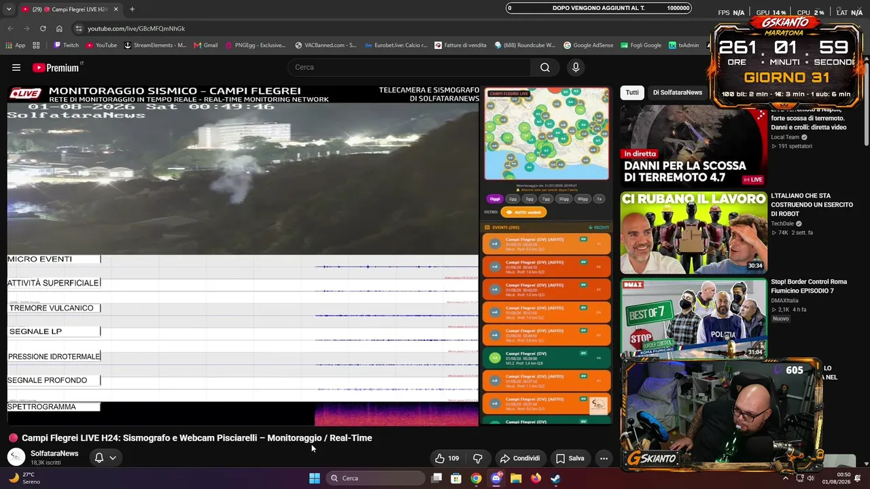Viewport: 870px width, 489px height.
Task: Open the TechDale channel name
Action: click(782, 223)
